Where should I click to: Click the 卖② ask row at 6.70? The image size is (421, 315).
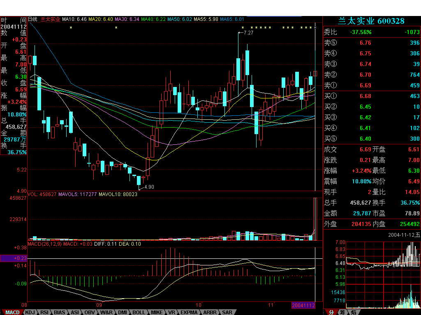(x=372, y=75)
